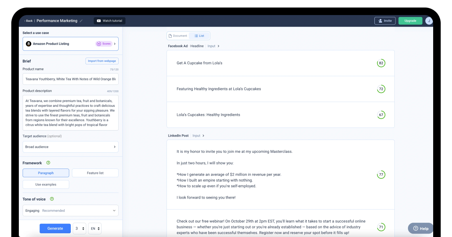The height and width of the screenshot is (237, 452).
Task: Toggle the Use examples option
Action: [x=46, y=185]
